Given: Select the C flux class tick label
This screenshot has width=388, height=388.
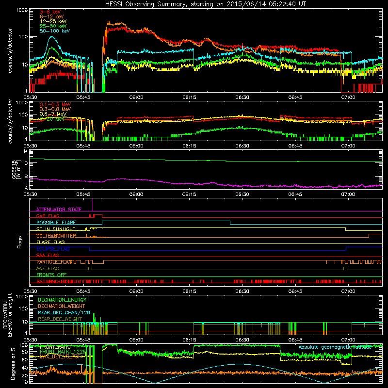Looking at the screenshot, I should 26,163.
